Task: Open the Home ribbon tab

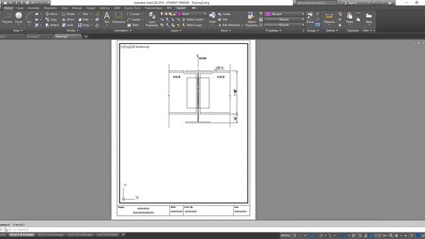Action: (x=8, y=8)
